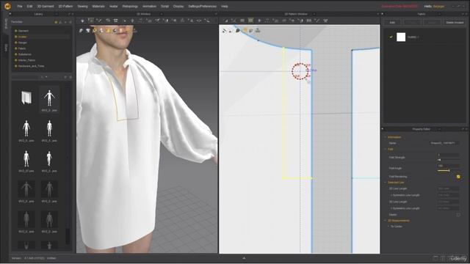Select Hardware_and_Trims in Favorites list
Viewport: 470px width, 264px height.
31,66
